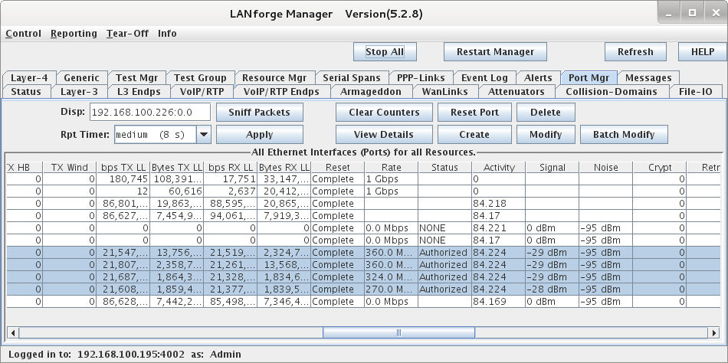Switch to the Status tab

[x=26, y=91]
